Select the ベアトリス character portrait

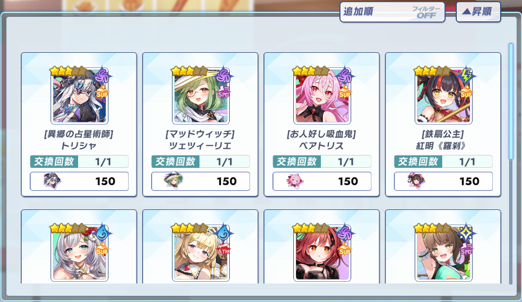coord(322,96)
